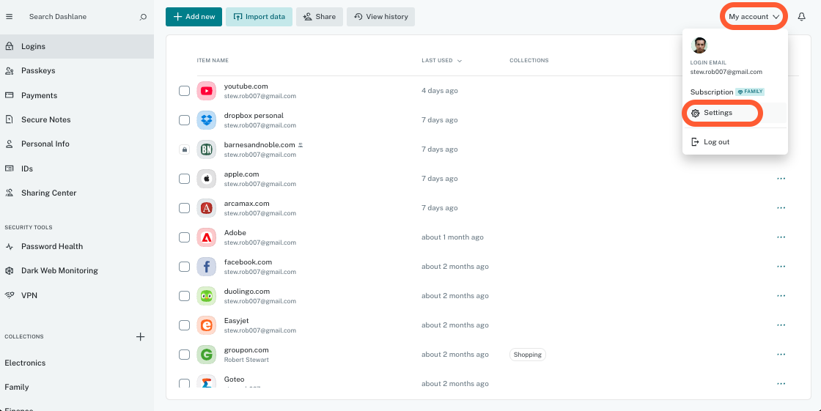Viewport: 821px width, 411px height.
Task: Open more options for facebook.com row
Action: (781, 267)
